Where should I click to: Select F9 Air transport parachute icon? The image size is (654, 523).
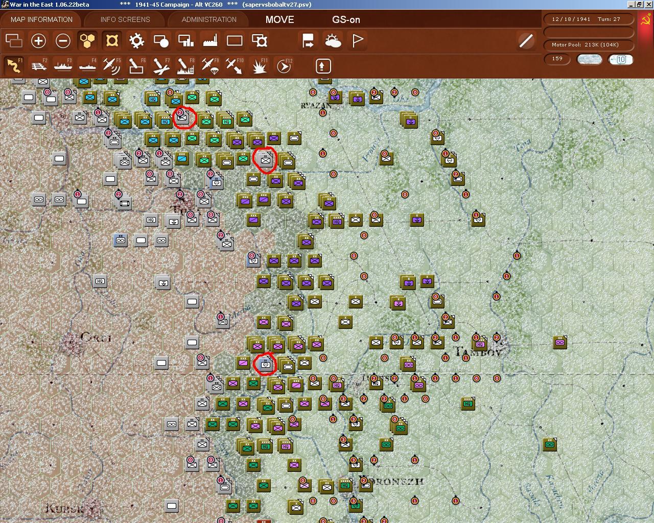pos(210,66)
